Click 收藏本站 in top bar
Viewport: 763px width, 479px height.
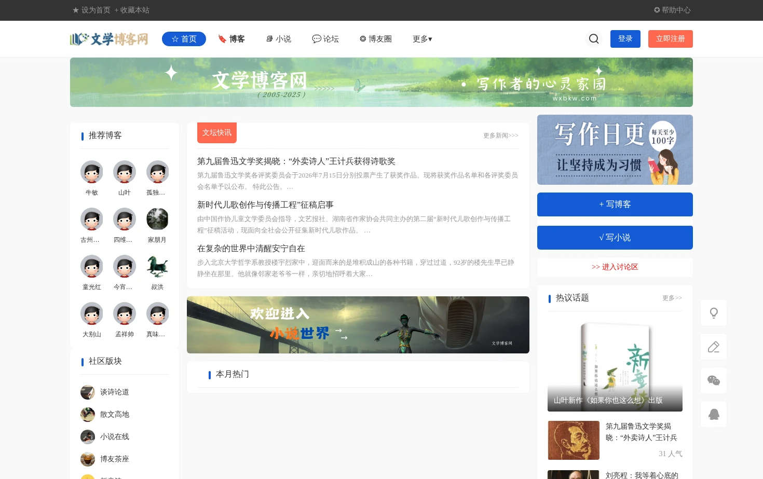(132, 10)
